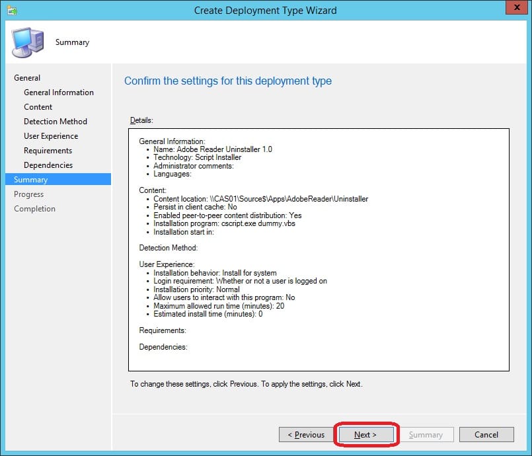Click 'Installation behavior: Install for system' line
532x456 pixels.
[215, 273]
